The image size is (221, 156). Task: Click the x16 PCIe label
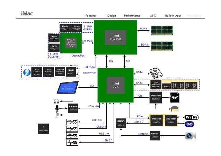click(87, 41)
